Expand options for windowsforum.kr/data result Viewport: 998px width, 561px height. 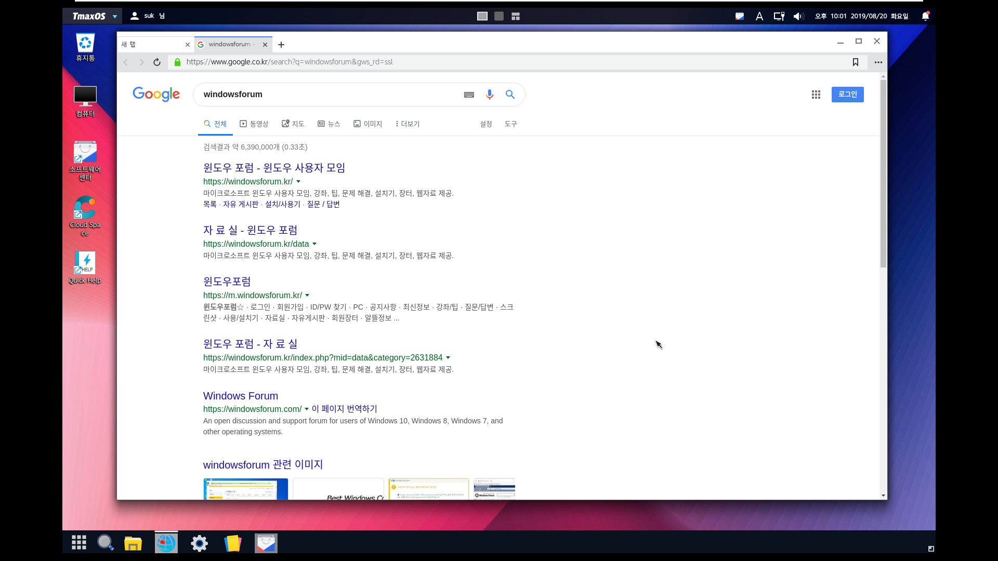pyautogui.click(x=314, y=244)
